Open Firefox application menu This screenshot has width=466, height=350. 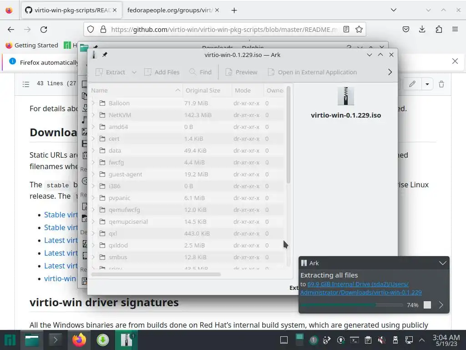point(455,29)
